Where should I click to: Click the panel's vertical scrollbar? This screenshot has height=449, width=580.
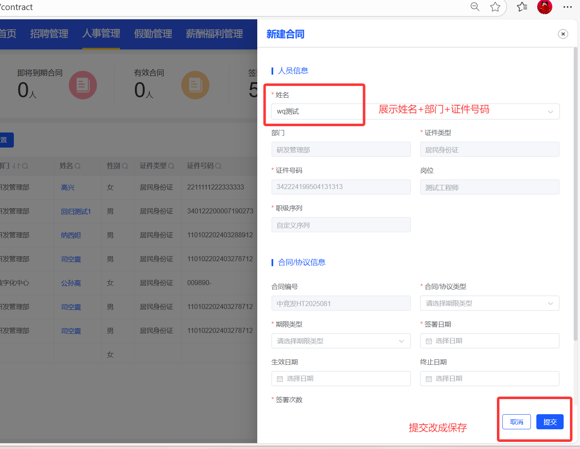pos(575,193)
